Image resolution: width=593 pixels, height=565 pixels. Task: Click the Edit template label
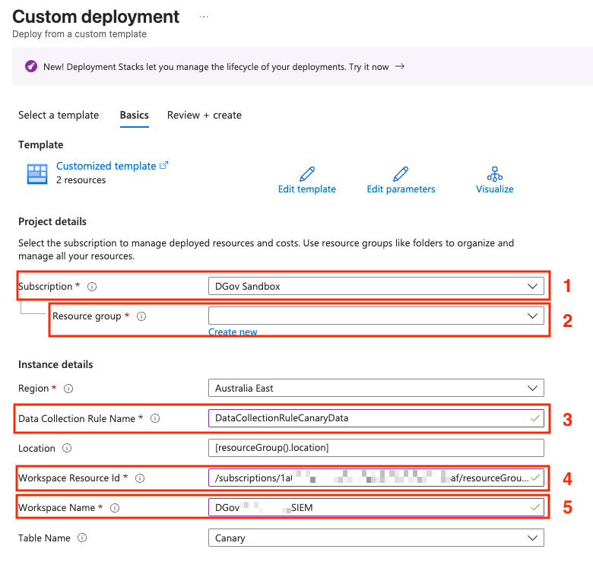click(307, 189)
